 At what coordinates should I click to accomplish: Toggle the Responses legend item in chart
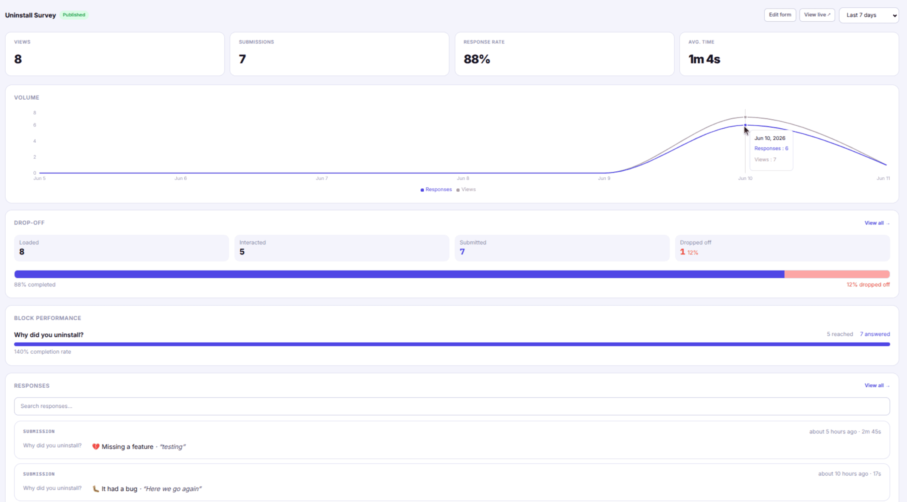tap(436, 190)
